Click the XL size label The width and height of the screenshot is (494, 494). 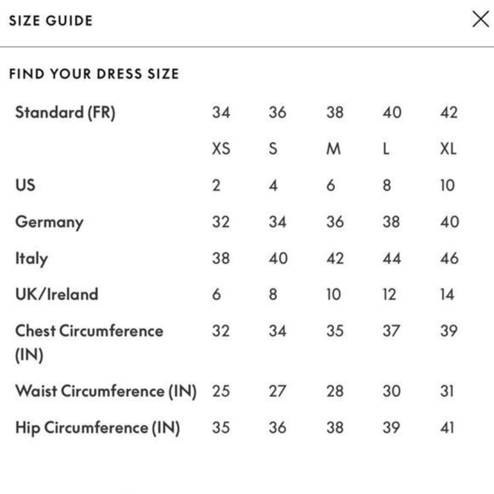pyautogui.click(x=448, y=149)
